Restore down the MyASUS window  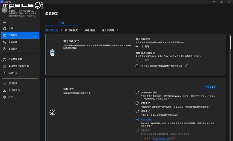221,1
